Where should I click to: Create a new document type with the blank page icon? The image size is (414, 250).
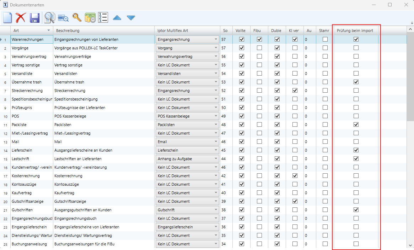pos(7,18)
